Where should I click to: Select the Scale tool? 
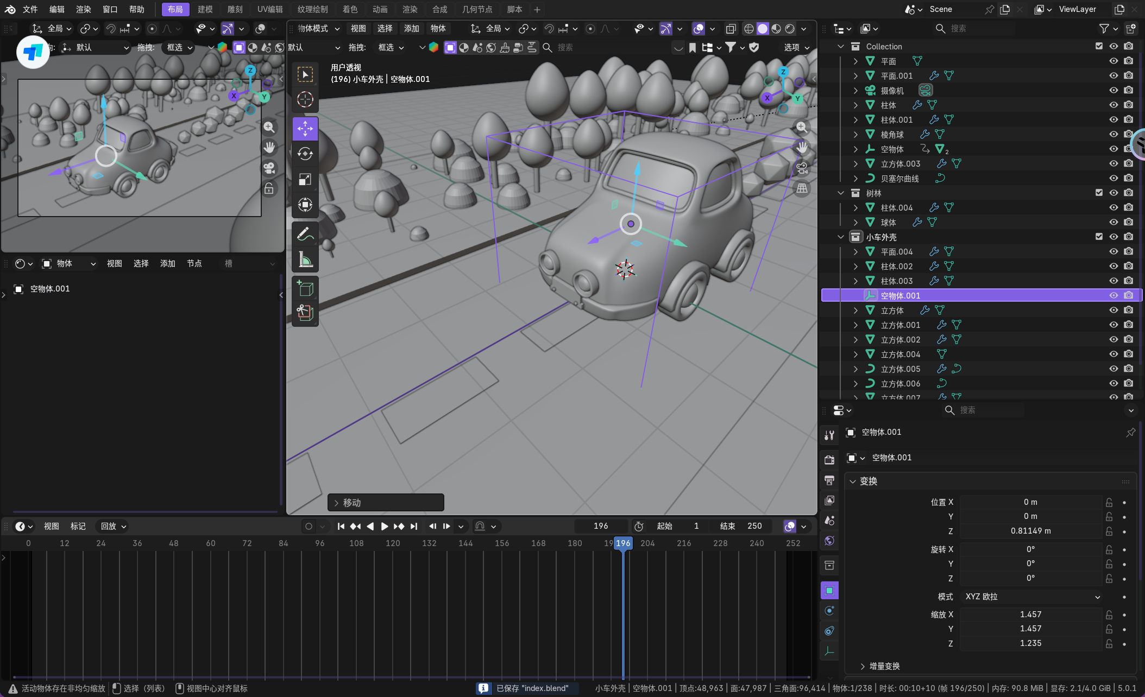(305, 180)
